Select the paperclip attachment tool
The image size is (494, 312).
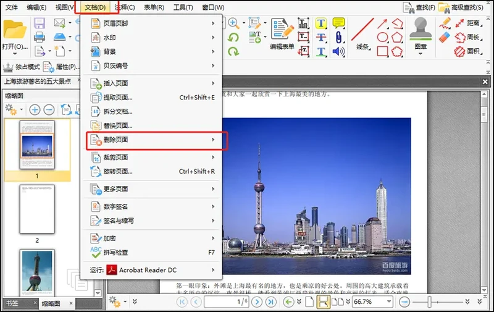(338, 37)
